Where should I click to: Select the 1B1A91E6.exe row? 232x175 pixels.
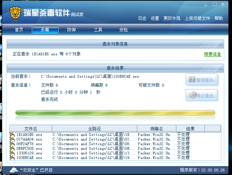(x=115, y=135)
